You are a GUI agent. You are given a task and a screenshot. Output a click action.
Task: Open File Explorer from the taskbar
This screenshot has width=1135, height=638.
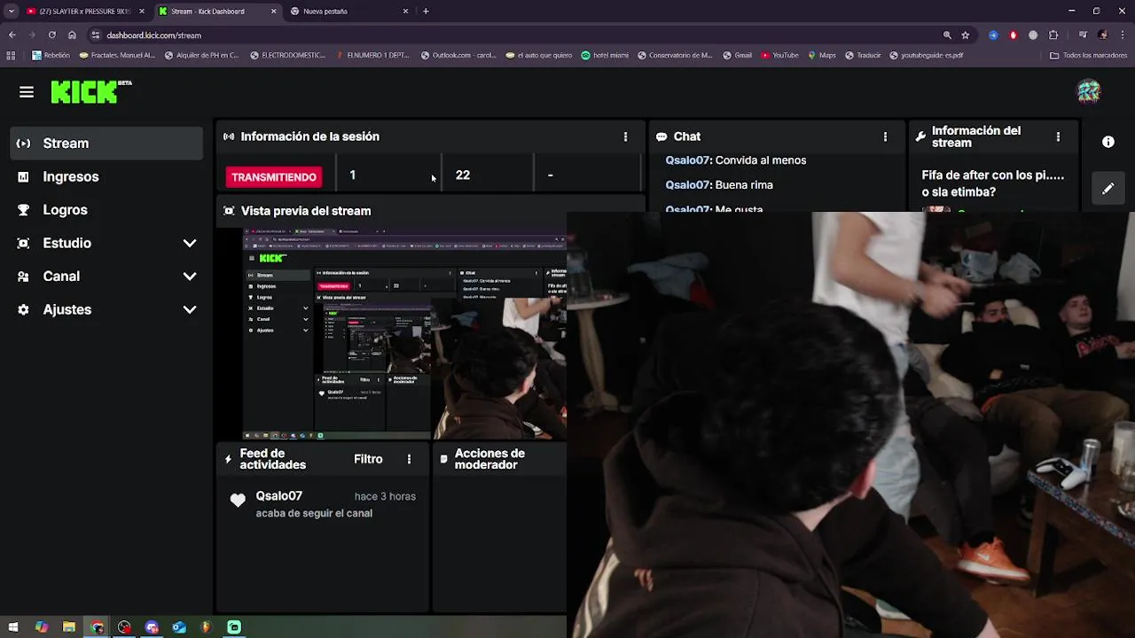coord(69,627)
